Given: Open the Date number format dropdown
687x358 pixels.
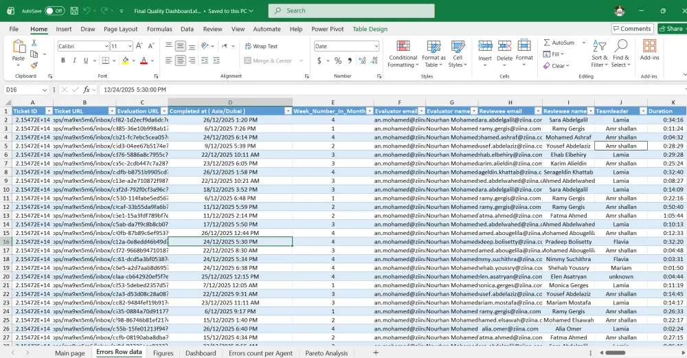Looking at the screenshot, I should (x=376, y=46).
